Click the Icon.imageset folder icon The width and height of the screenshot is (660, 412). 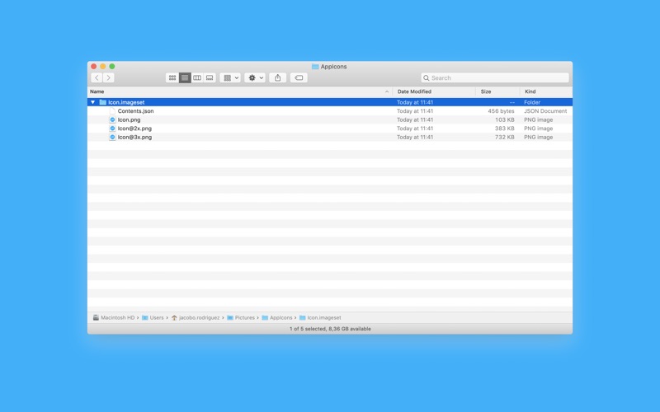[102, 102]
